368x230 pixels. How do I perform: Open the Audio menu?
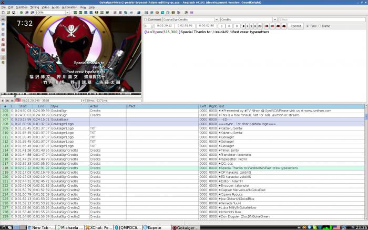click(x=55, y=7)
